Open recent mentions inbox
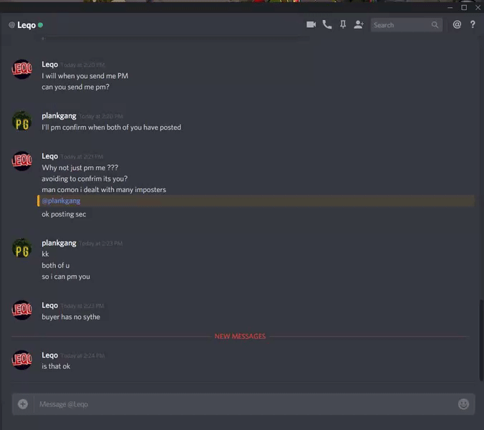Screen dimensions: 484x430 [457, 24]
